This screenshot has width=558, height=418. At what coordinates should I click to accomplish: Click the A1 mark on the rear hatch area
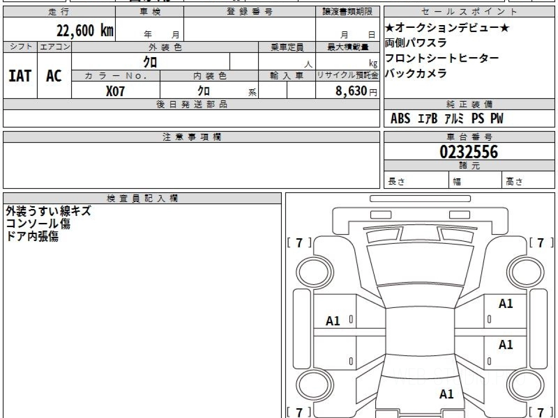click(x=446, y=394)
